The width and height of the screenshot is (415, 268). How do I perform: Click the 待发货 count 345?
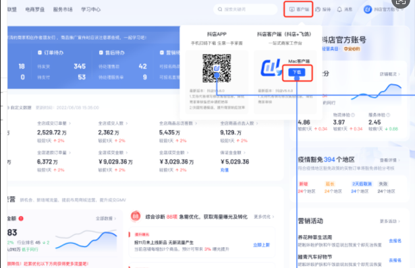point(80,66)
